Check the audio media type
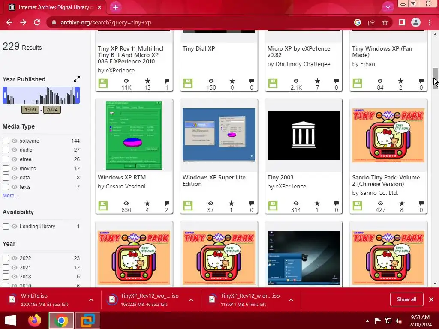Screen dimensions: 439x329 coord(6,150)
